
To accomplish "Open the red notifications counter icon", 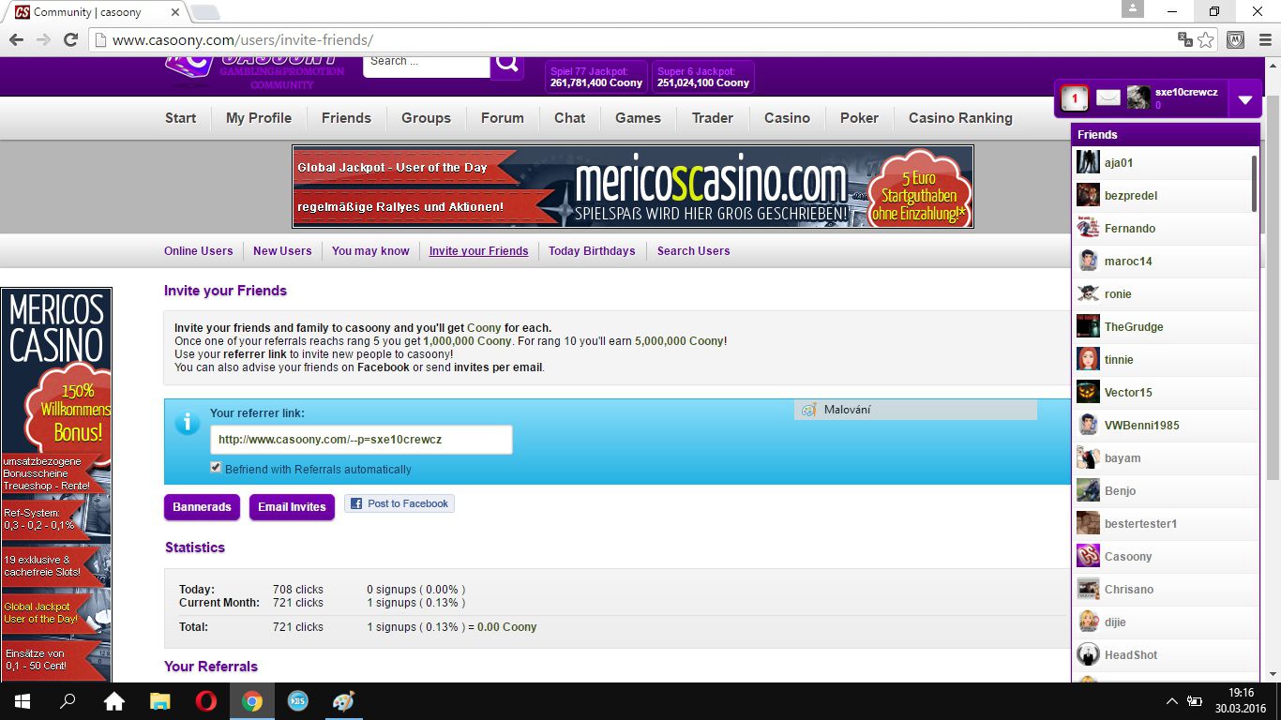I will pyautogui.click(x=1075, y=97).
